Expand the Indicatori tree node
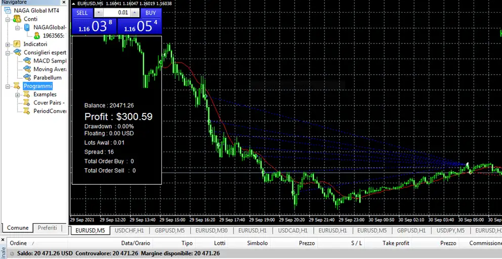Screen dimensions: 502x259 [8, 44]
